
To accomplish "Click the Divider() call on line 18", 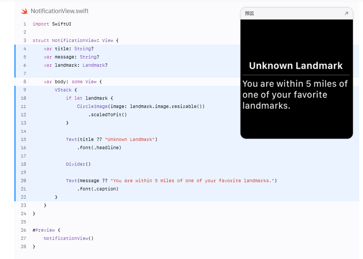I will [x=78, y=164].
